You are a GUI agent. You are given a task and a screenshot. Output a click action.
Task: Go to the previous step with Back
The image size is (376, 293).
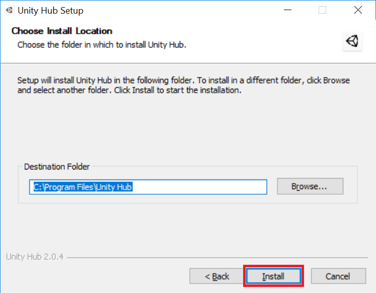tap(216, 276)
